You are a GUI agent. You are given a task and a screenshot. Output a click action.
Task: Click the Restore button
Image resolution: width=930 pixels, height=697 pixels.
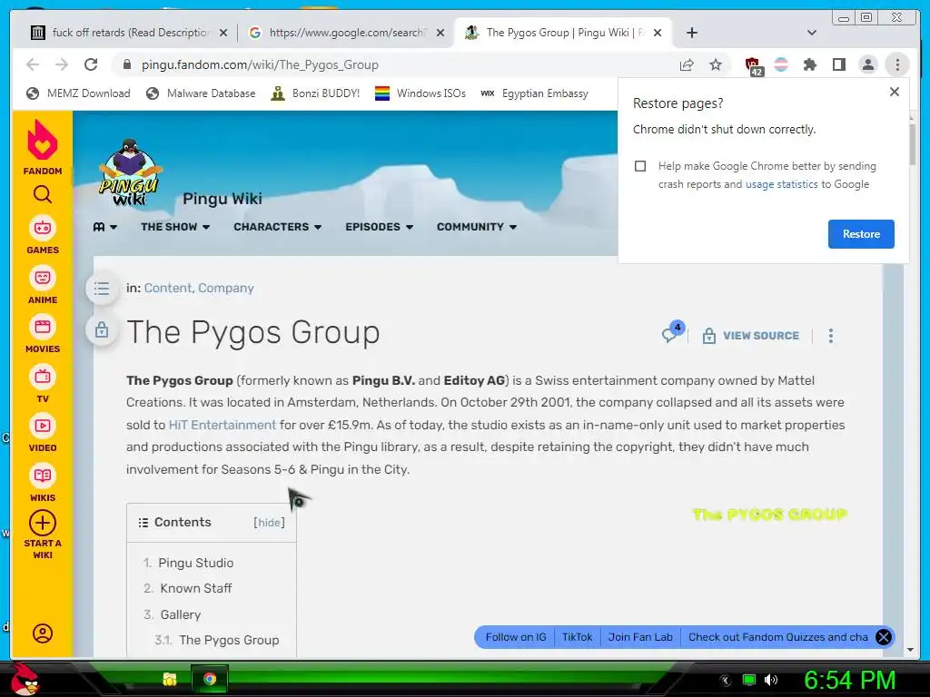[x=861, y=234]
